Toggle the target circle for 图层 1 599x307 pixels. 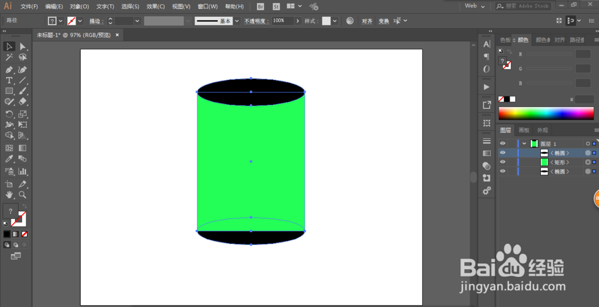click(x=588, y=144)
